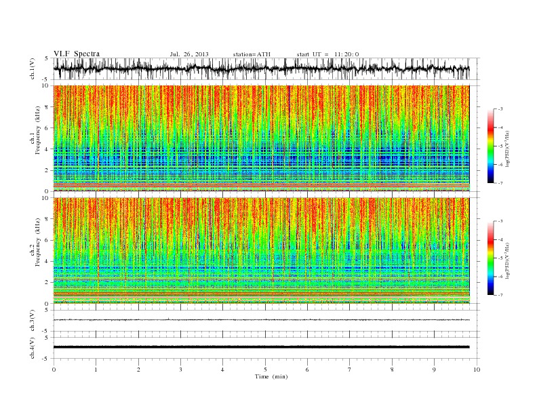Click the "ch.1(V)" axis label
Viewport: 537px width, 415px height.
[x=32, y=68]
